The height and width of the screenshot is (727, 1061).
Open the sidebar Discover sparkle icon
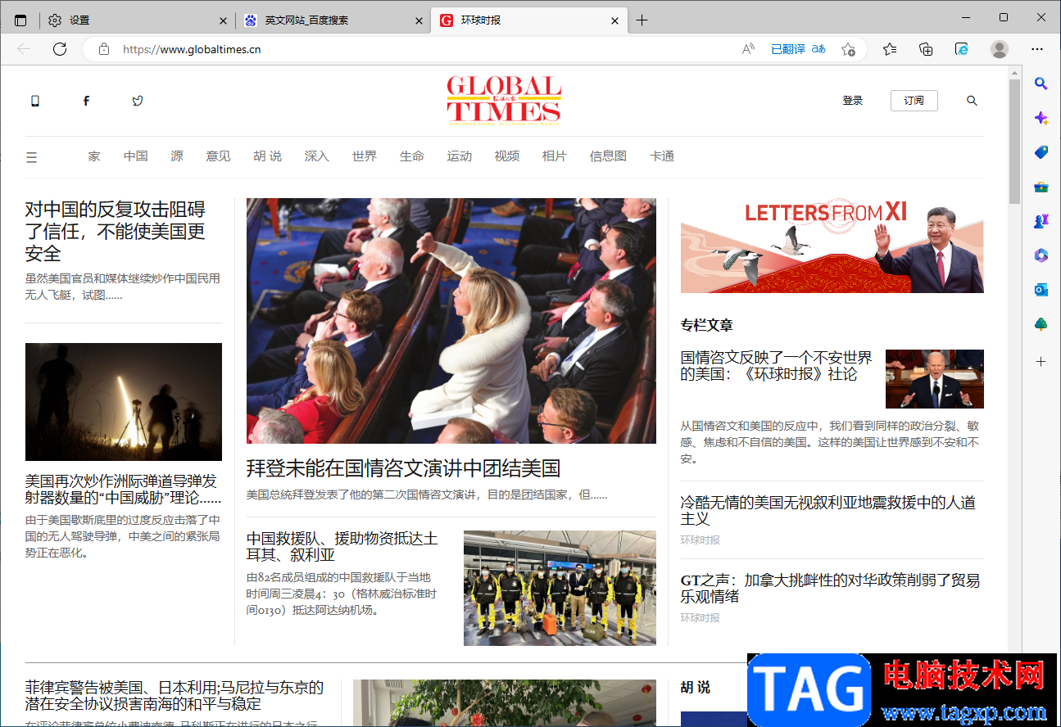1041,118
